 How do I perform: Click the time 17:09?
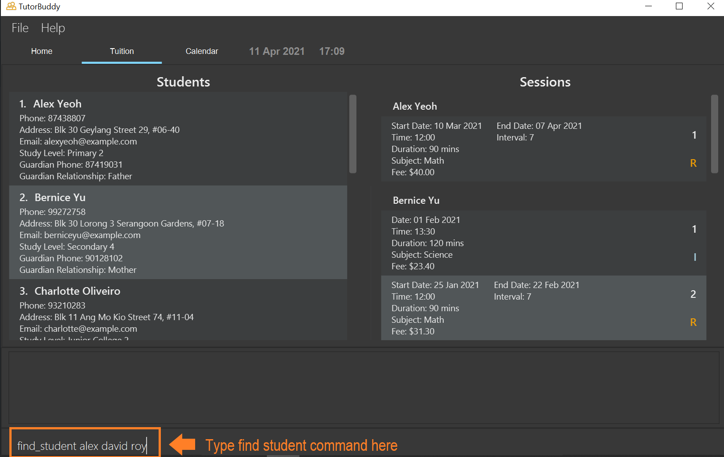[332, 51]
